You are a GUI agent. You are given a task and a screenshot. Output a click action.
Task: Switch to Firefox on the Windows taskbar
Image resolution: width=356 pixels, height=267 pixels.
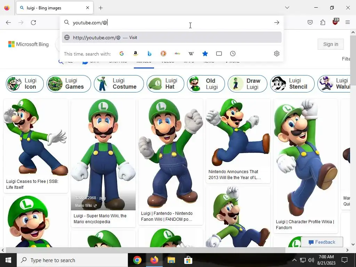coord(154,260)
